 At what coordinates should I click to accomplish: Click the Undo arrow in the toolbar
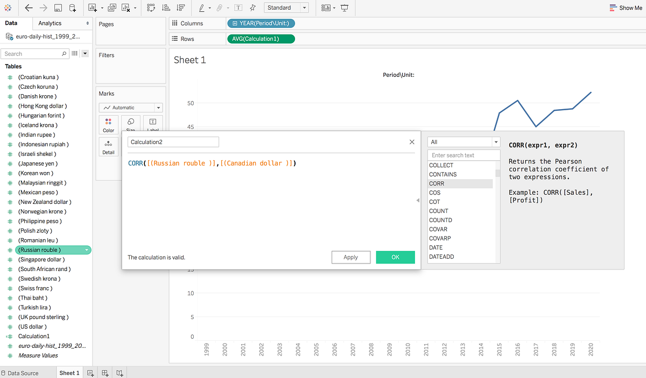click(28, 8)
